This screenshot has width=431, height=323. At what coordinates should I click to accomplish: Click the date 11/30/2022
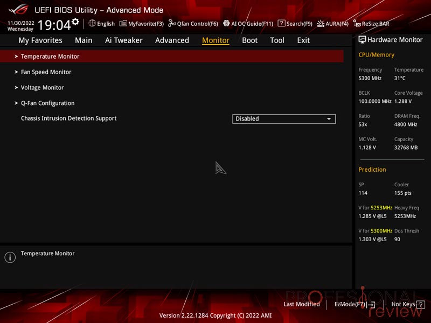pyautogui.click(x=21, y=23)
